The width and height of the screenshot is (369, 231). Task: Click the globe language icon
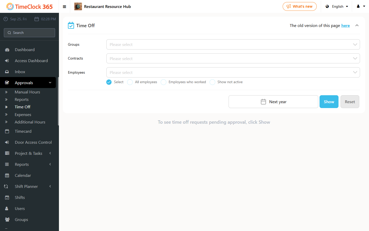pyautogui.click(x=327, y=6)
